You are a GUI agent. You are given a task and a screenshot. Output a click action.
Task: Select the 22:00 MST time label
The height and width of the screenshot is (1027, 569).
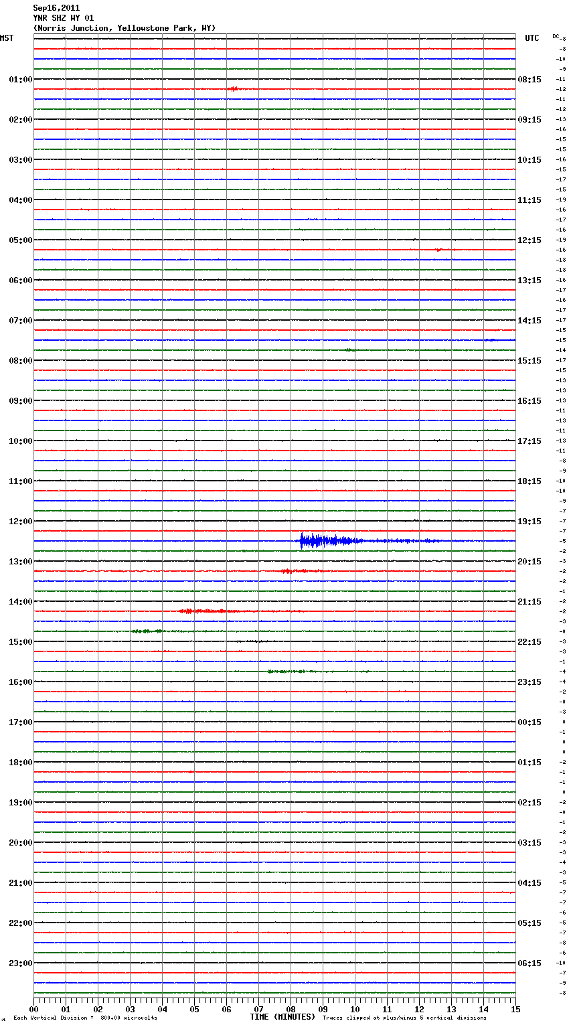21,923
